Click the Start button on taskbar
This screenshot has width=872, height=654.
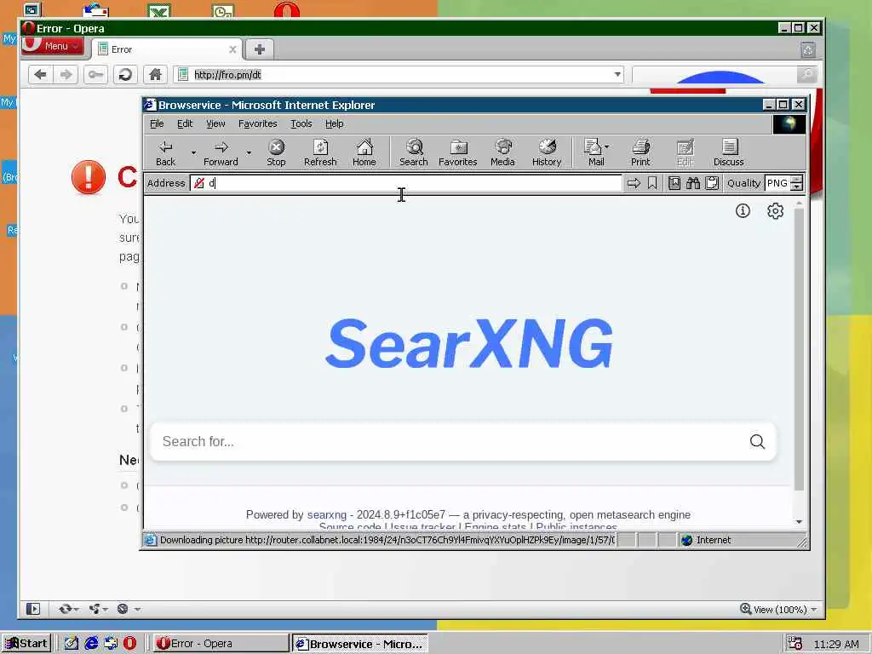click(x=26, y=644)
